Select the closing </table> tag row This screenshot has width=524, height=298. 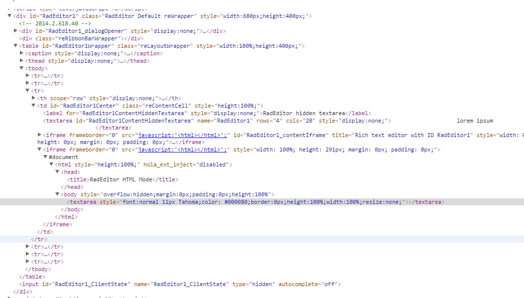tap(32, 277)
